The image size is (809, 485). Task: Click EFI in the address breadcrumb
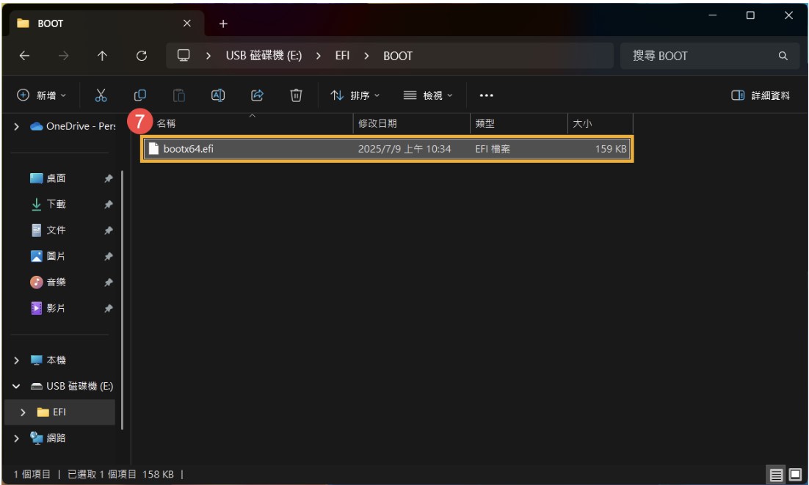(x=342, y=56)
